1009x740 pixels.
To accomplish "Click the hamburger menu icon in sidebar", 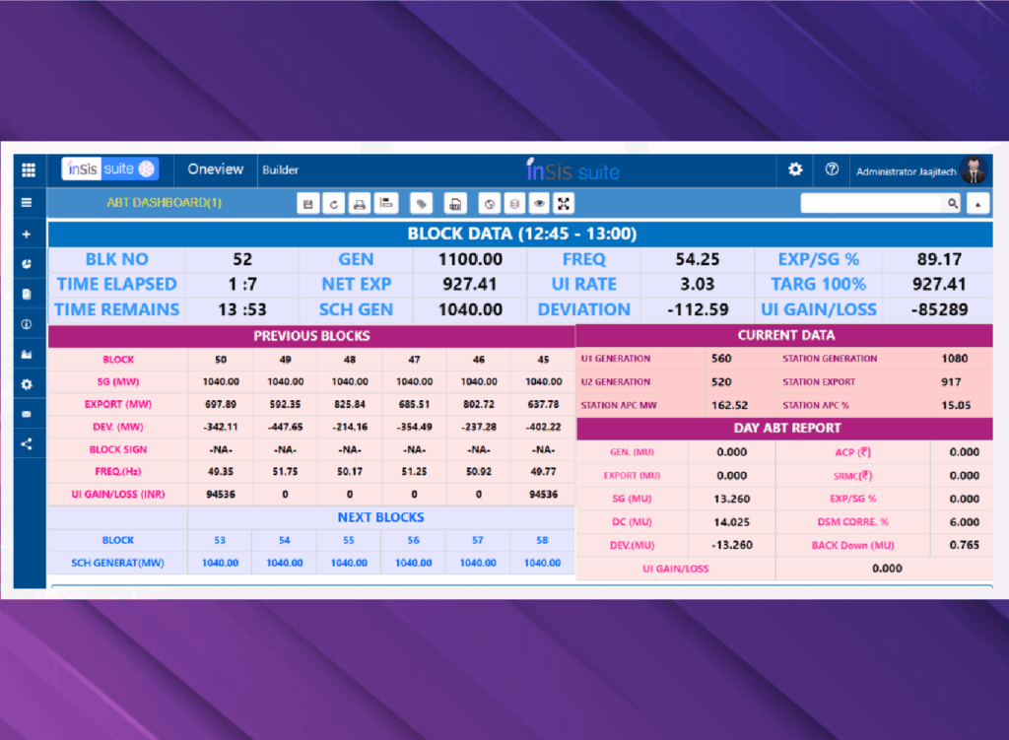I will click(27, 202).
